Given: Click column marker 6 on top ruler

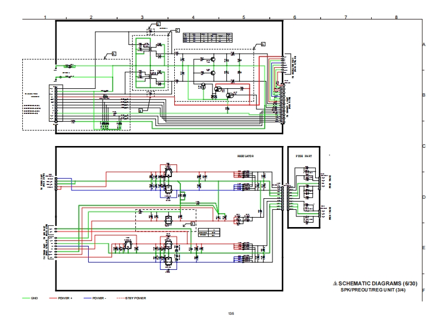Looking at the screenshot, I should [x=295, y=17].
